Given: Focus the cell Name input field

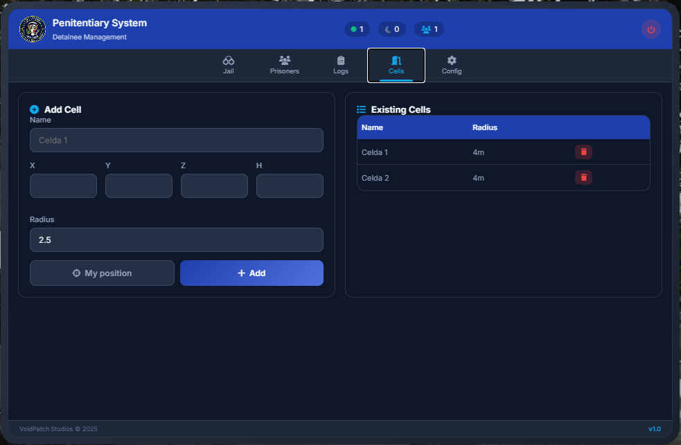Looking at the screenshot, I should [176, 140].
